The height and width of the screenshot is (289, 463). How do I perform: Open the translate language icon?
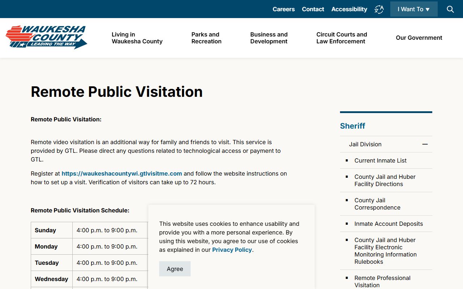click(x=379, y=9)
